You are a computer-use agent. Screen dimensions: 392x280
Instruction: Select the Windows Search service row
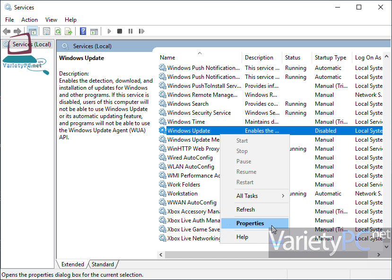[270, 103]
